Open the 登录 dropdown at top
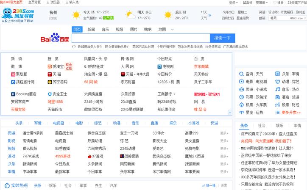 (x=233, y=3)
